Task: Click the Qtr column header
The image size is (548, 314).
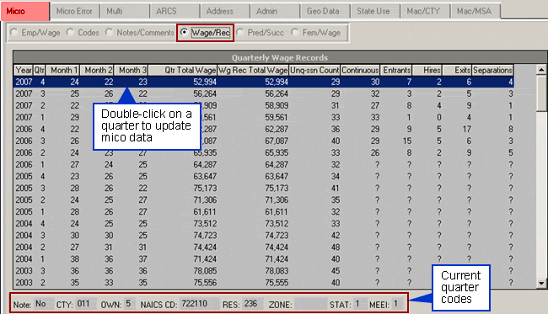Action: 39,70
